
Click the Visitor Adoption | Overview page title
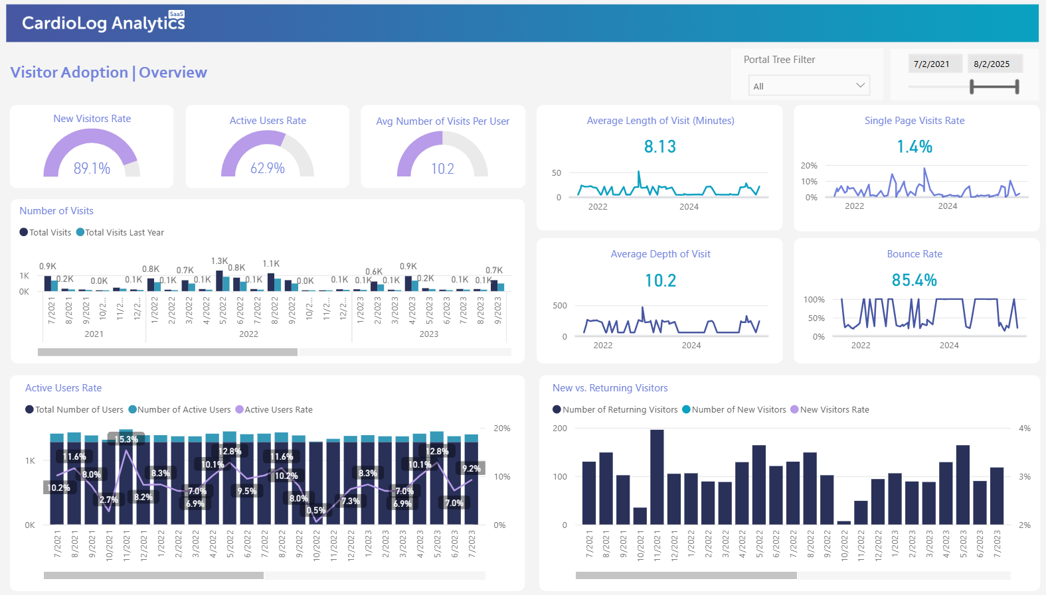coord(109,72)
